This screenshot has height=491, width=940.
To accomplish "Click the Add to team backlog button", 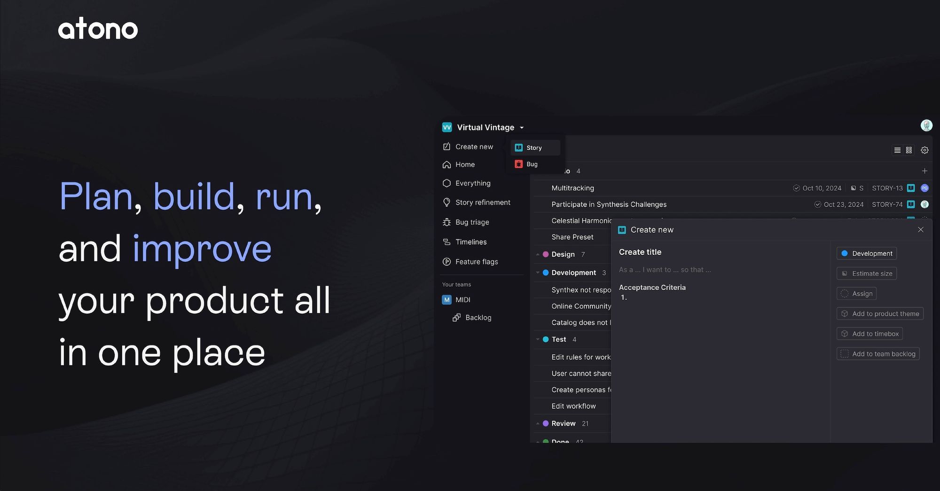I will click(x=878, y=353).
